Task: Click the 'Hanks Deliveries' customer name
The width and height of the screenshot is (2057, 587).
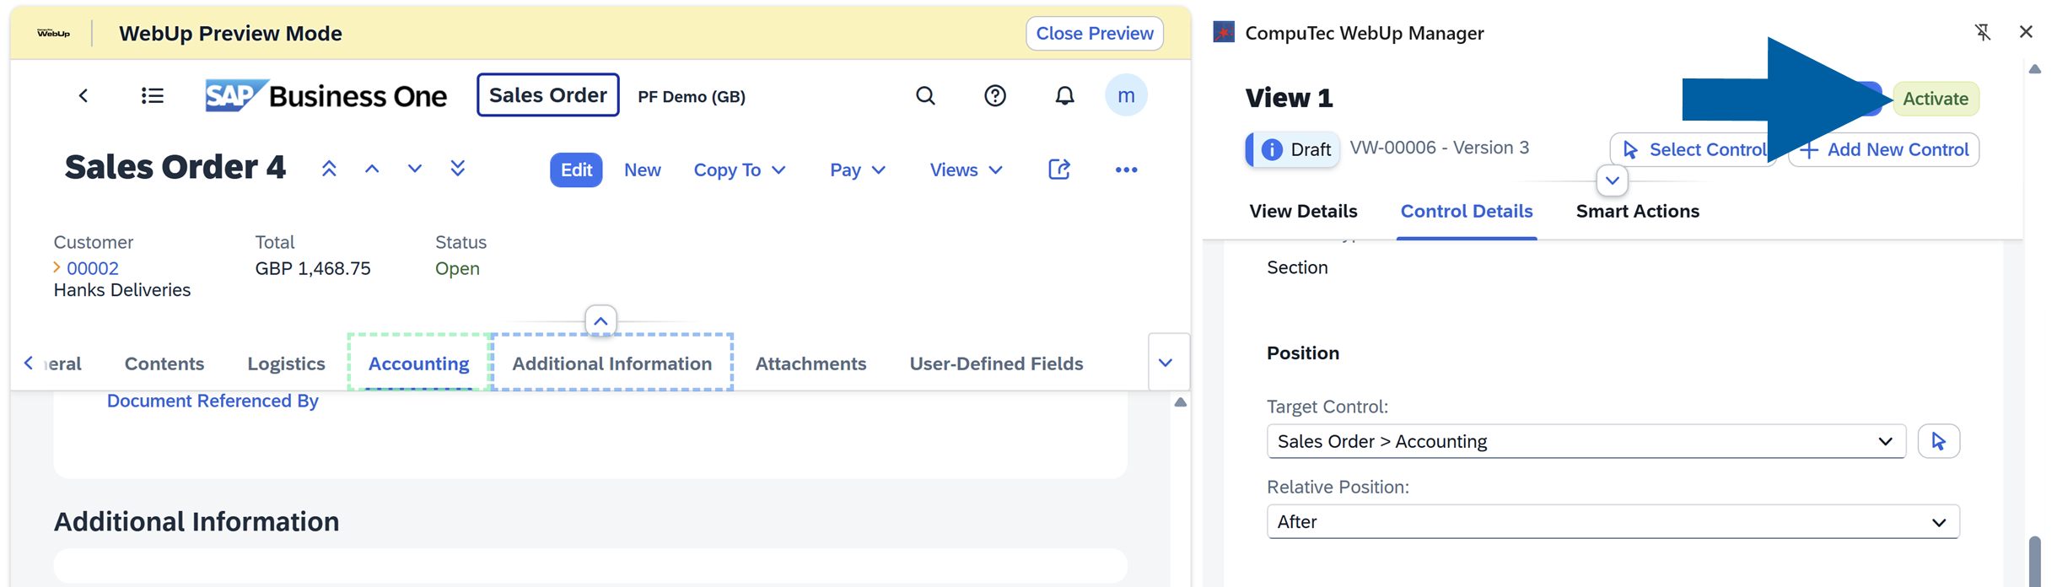Action: (122, 290)
